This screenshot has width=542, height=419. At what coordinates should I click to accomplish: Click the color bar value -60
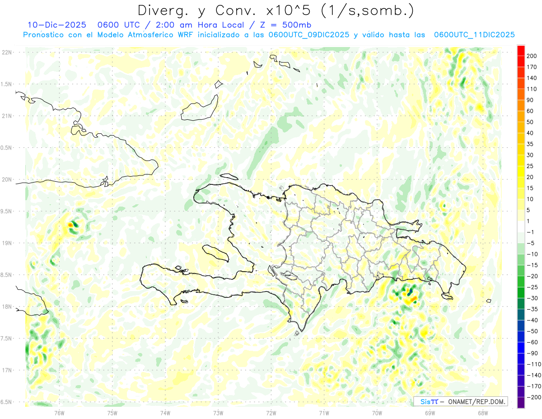point(533,342)
